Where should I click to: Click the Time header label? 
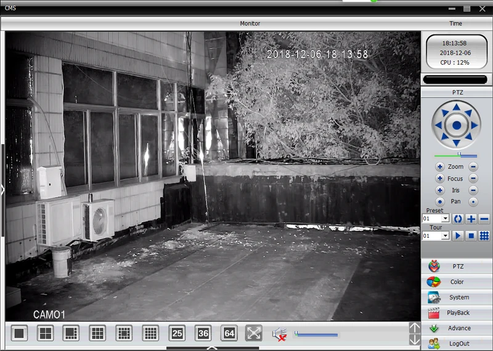pyautogui.click(x=455, y=23)
